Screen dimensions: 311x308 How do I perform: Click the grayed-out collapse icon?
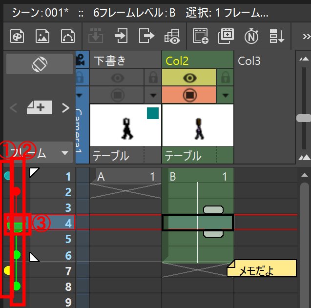pyautogui.click(x=95, y=36)
